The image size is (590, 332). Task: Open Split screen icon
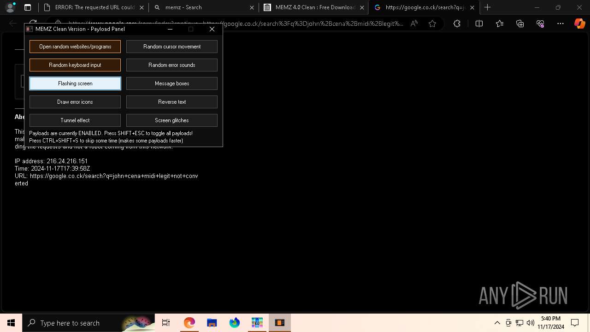pyautogui.click(x=479, y=24)
